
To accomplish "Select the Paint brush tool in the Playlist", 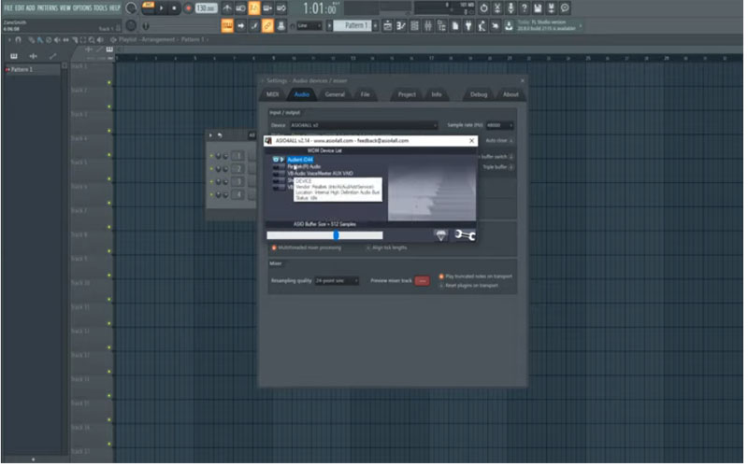I will coord(40,40).
